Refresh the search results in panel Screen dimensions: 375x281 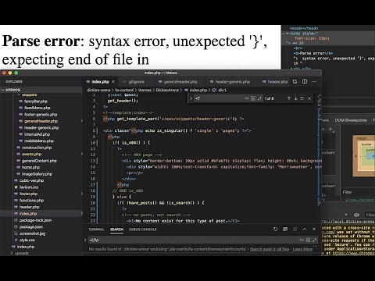(275, 229)
